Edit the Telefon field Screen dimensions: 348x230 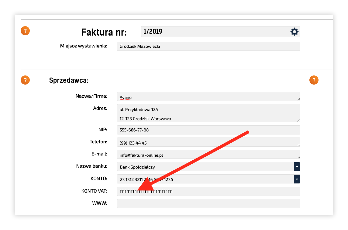(x=208, y=142)
